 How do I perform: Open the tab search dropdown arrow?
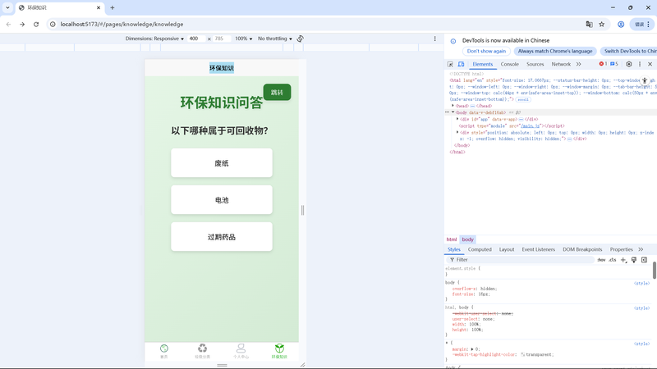pos(7,7)
